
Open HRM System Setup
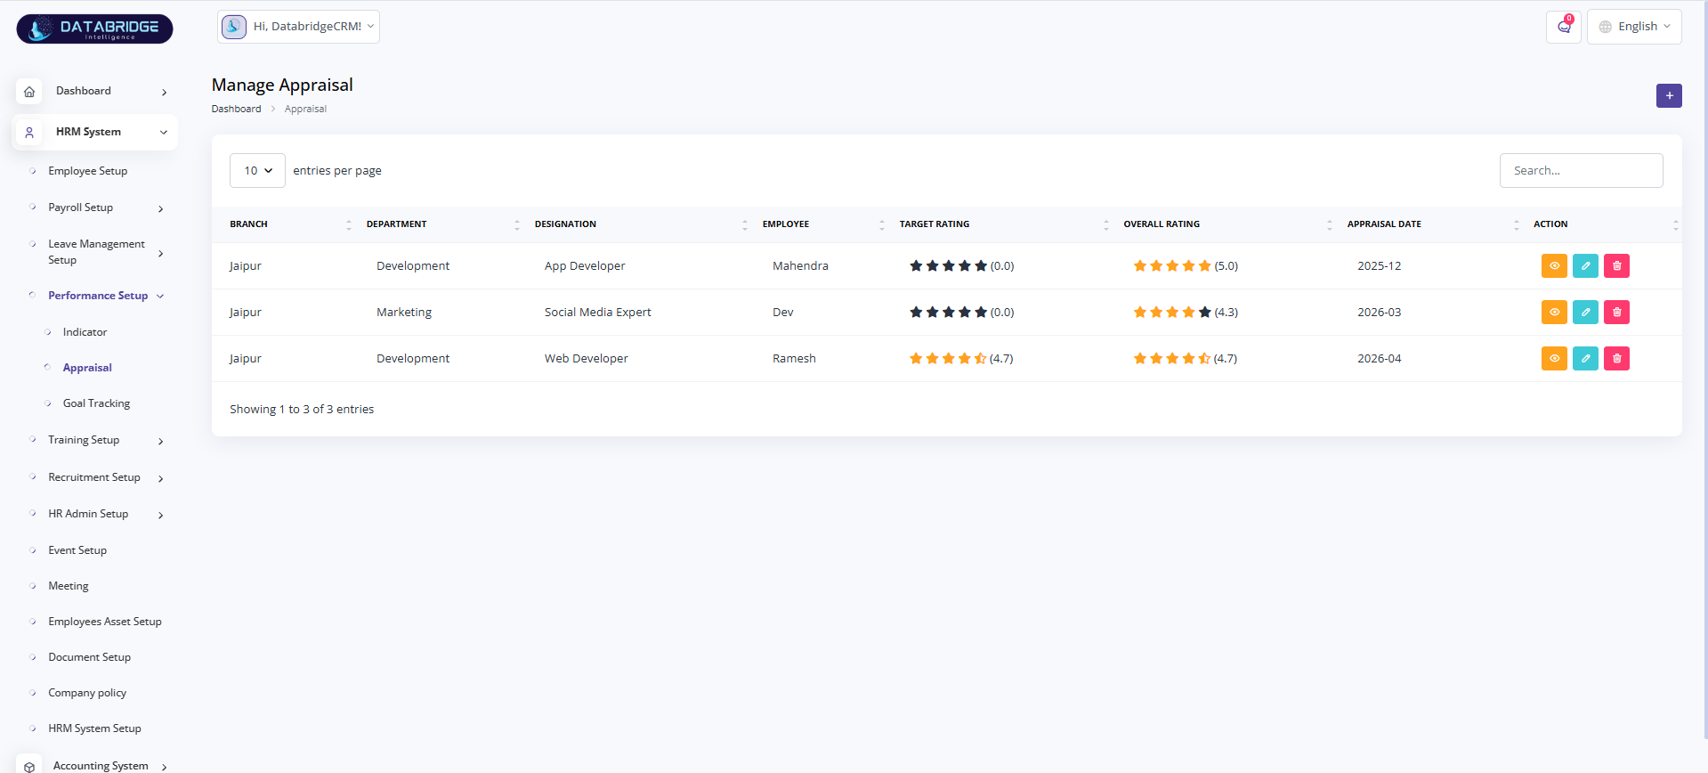point(95,728)
